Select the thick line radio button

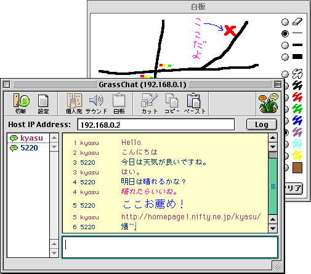click(285, 57)
